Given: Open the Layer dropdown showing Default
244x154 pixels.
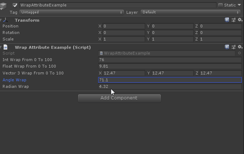Looking at the screenshot, I should tap(191, 12).
